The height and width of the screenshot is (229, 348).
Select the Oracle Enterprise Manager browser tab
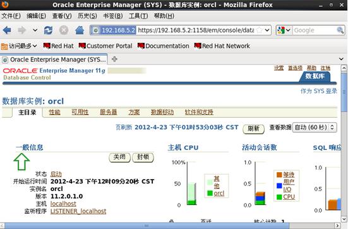click(54, 59)
